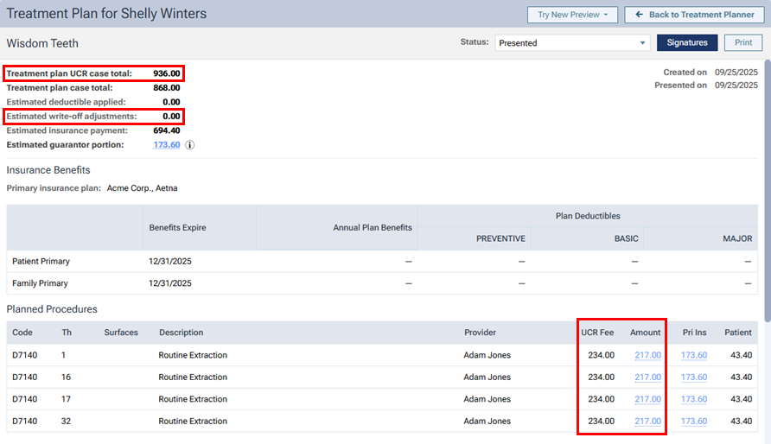Select the Routine Extraction row for tooth 17
This screenshot has height=444, width=771.
coord(193,399)
